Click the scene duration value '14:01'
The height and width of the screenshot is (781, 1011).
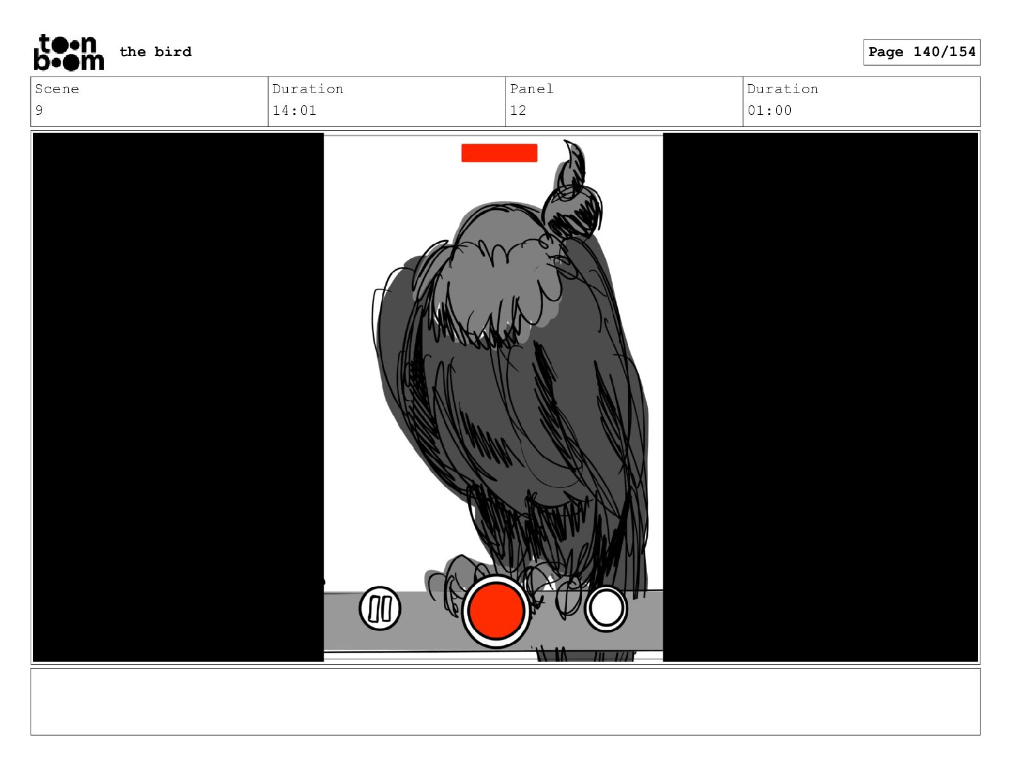coord(294,110)
